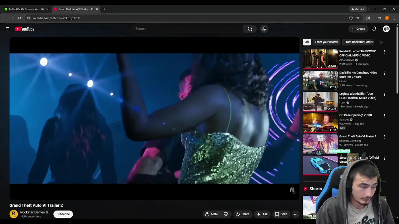The height and width of the screenshot is (224, 399).
Task: Open the Rockstar Games channel avatar
Action: [14, 214]
